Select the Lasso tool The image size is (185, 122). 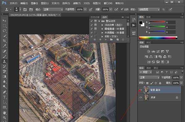click(5, 31)
